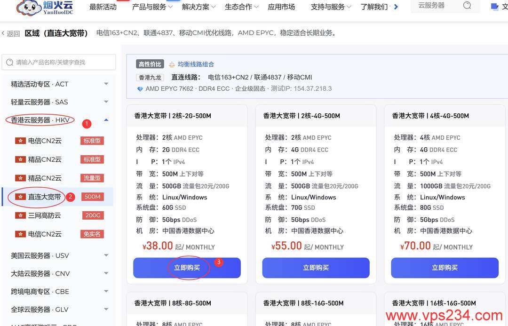Open 支持与服务 menu
Screen dimensions: 508x326
click(x=331, y=7)
